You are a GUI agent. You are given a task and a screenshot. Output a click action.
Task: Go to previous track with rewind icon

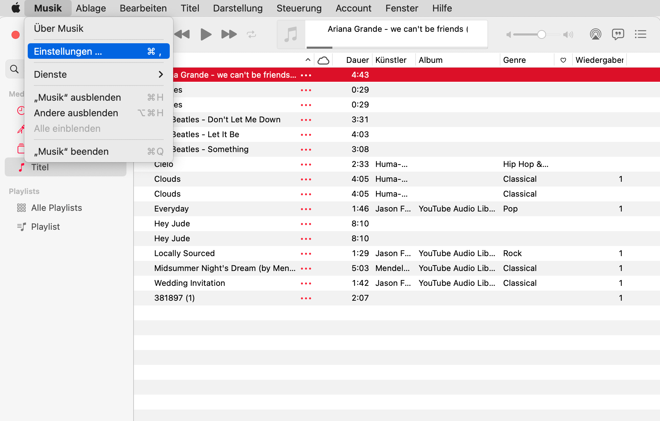[x=182, y=34]
